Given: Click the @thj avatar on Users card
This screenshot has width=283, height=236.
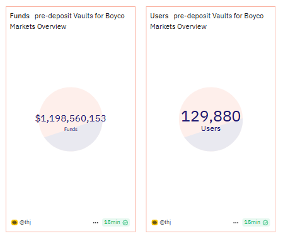Looking at the screenshot, I should coord(154,222).
